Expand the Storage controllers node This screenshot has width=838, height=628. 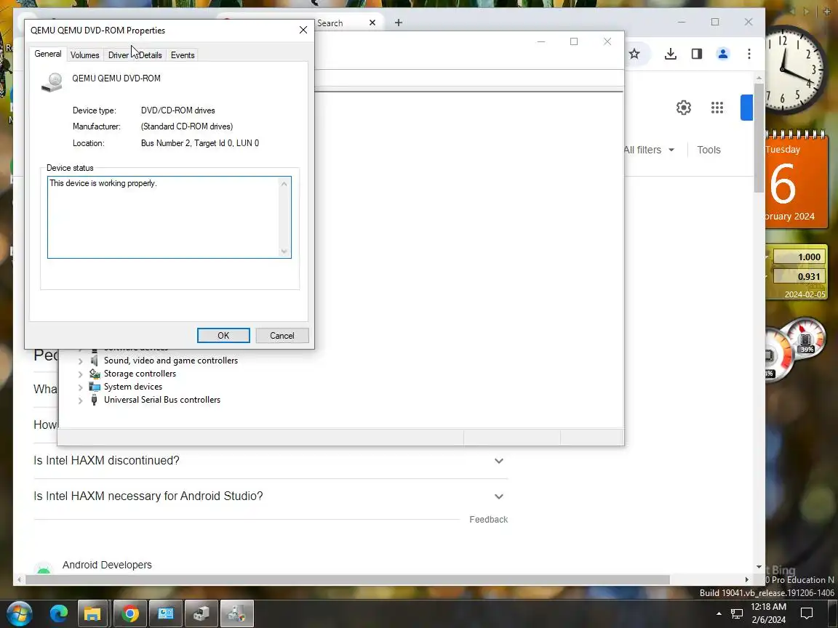[81, 374]
